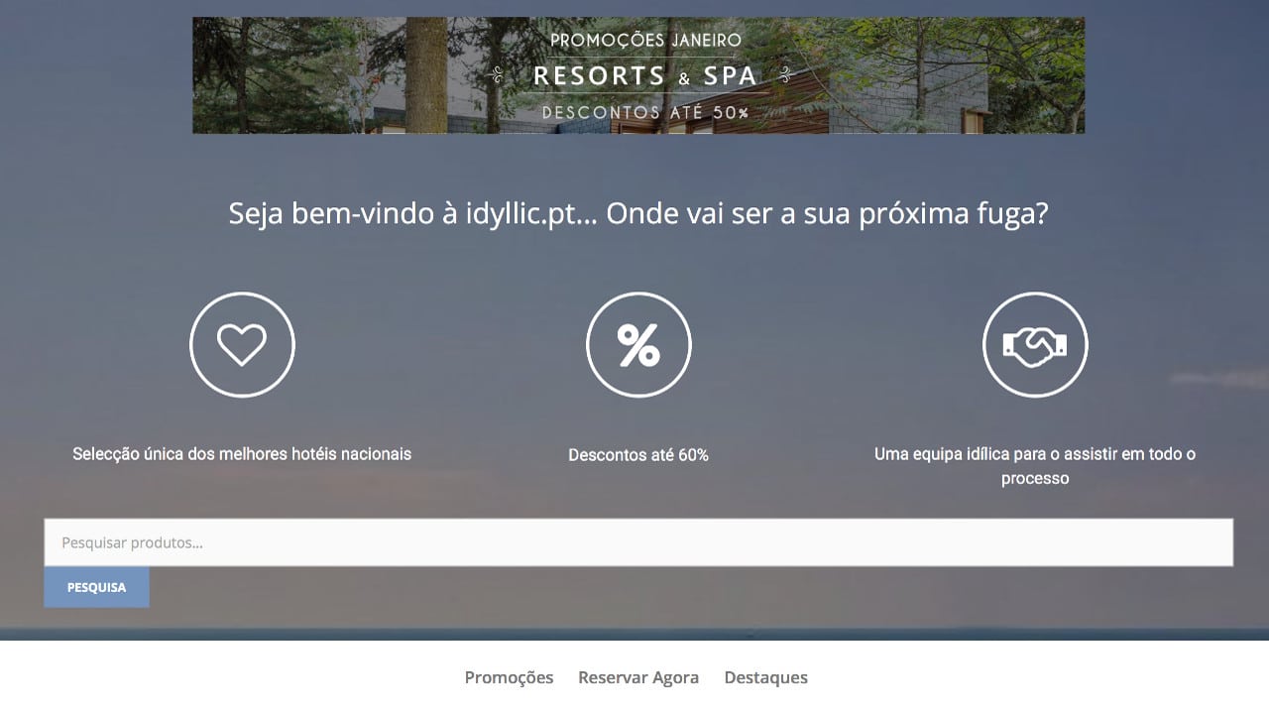Screen dimensions: 1269x714
Task: Open the Destaques menu item
Action: point(765,677)
